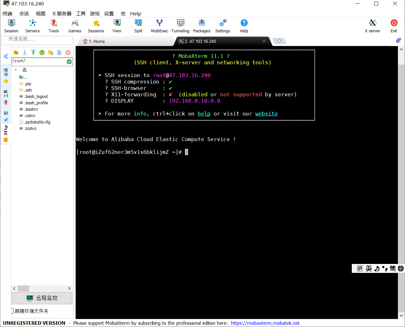Click the red Exit power icon
This screenshot has width=405, height=327.
394,26
